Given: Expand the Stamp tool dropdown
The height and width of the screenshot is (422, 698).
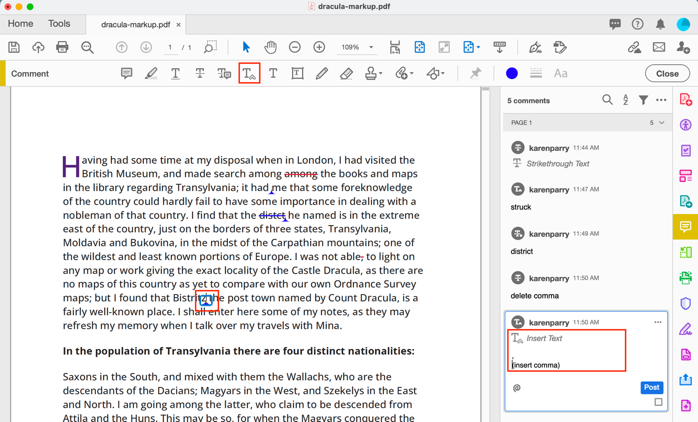Looking at the screenshot, I should [381, 73].
